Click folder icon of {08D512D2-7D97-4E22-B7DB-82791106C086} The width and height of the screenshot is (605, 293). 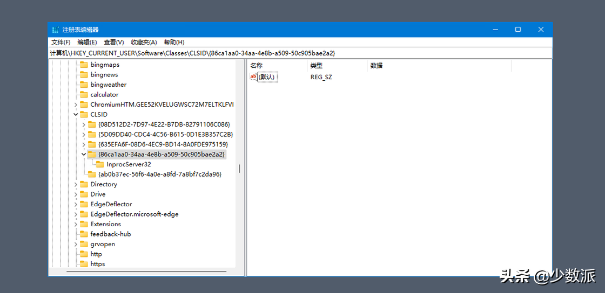(x=92, y=124)
